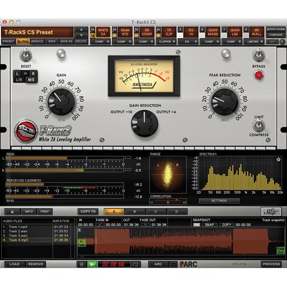Viewport: 287px width, 287px height.
Task: Select the Model 670 module slot
Action: [x=125, y=32]
